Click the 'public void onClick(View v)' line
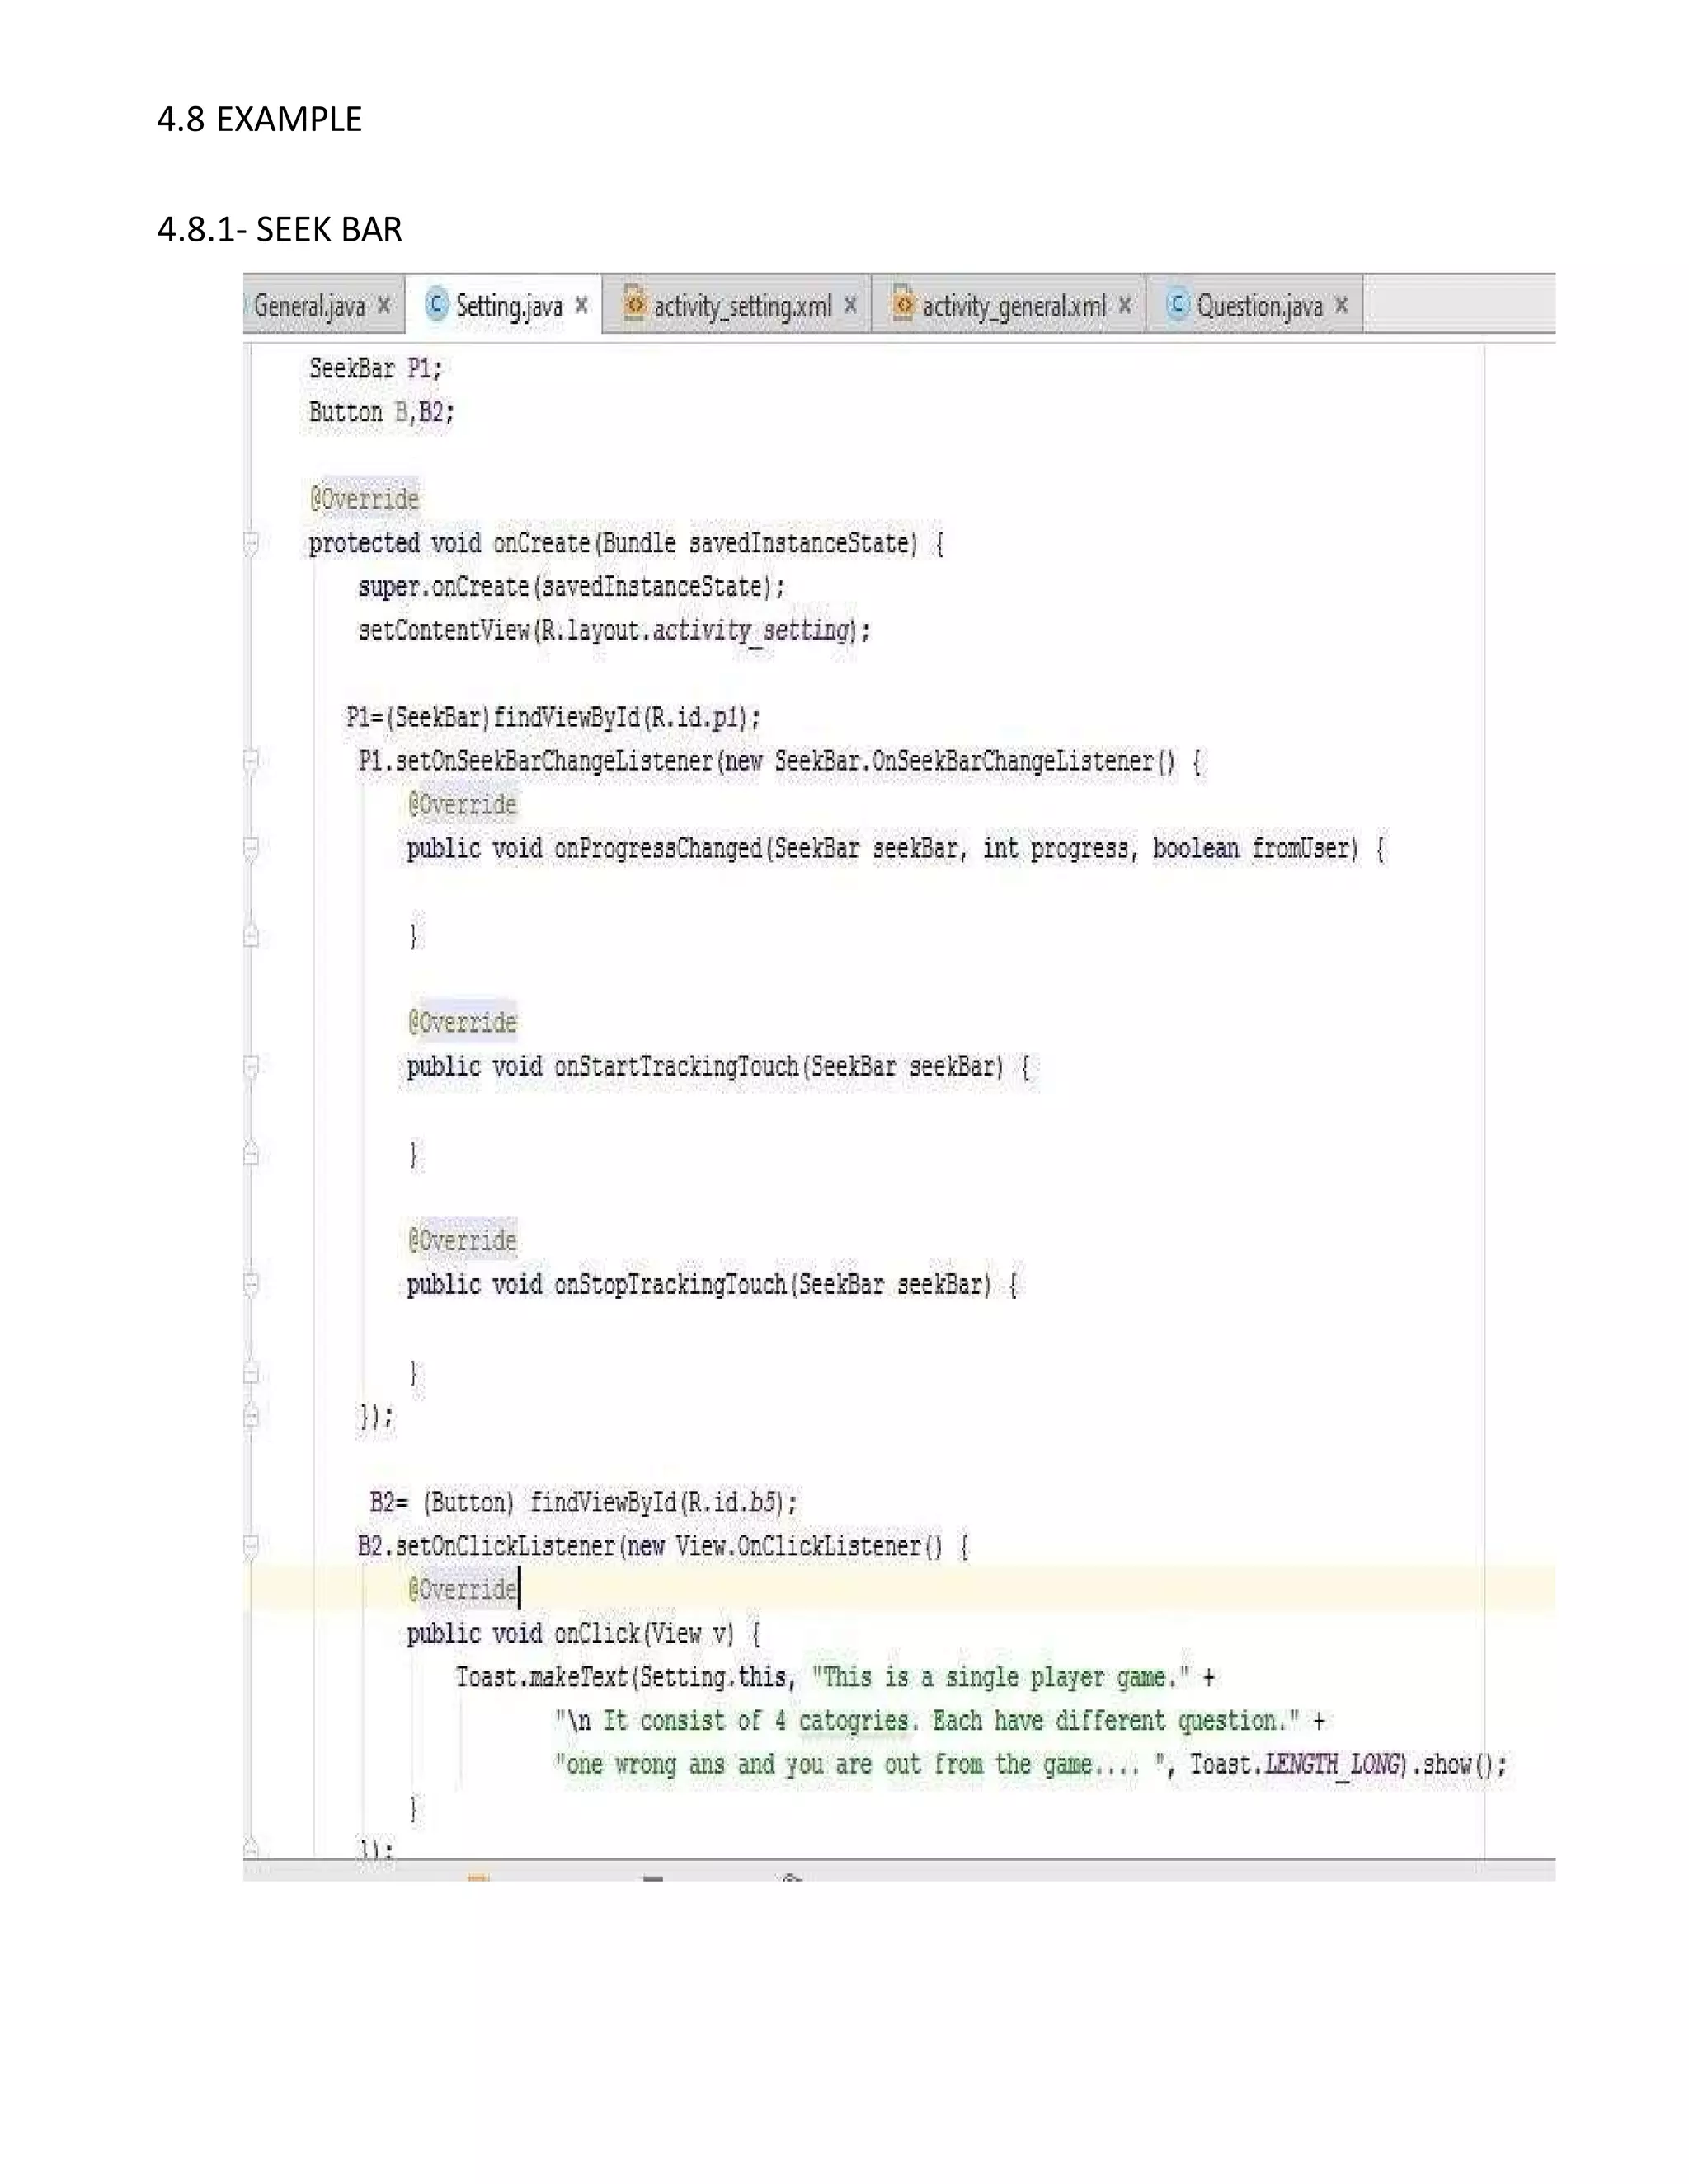The width and height of the screenshot is (1689, 2184). click(583, 1634)
